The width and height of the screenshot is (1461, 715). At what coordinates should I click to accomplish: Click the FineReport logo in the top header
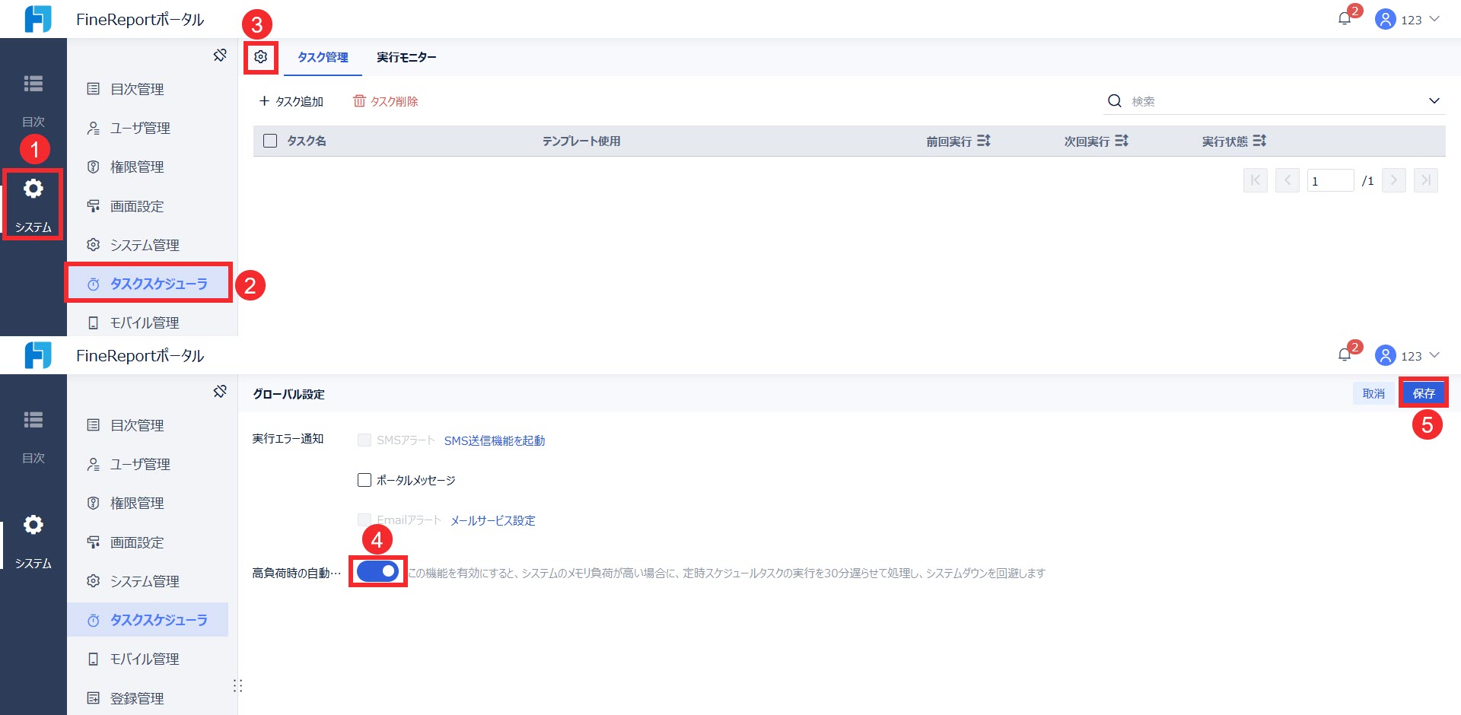pos(37,19)
